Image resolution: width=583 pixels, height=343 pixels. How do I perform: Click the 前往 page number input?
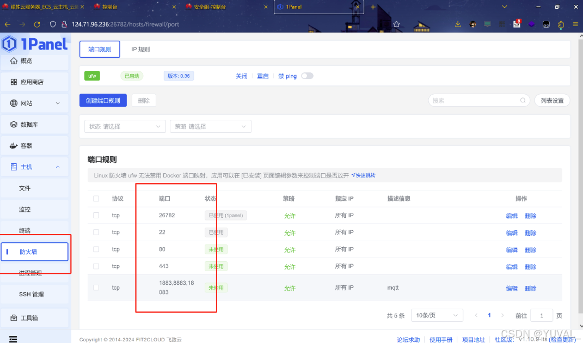tap(541, 315)
